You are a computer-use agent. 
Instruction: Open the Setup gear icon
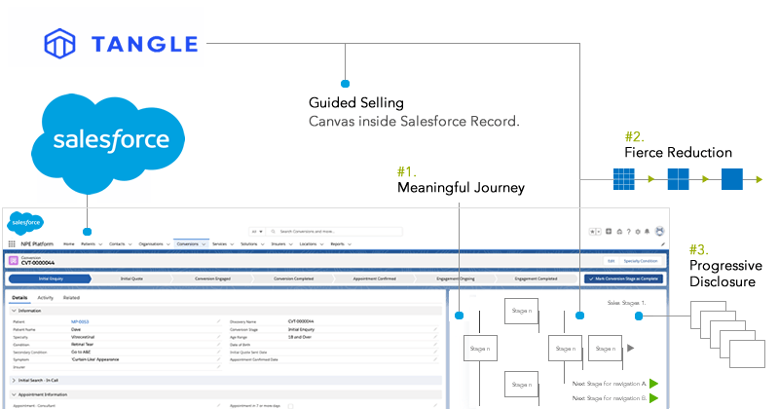[638, 232]
